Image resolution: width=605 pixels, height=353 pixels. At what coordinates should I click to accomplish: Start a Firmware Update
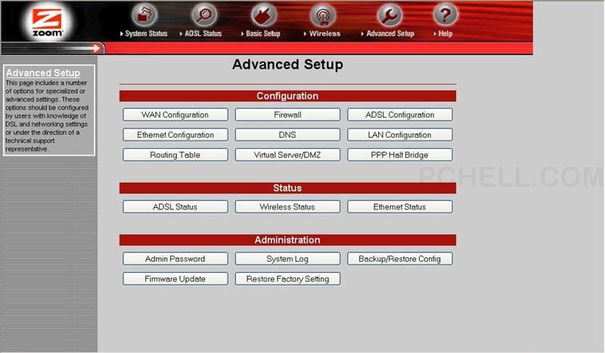coord(175,279)
